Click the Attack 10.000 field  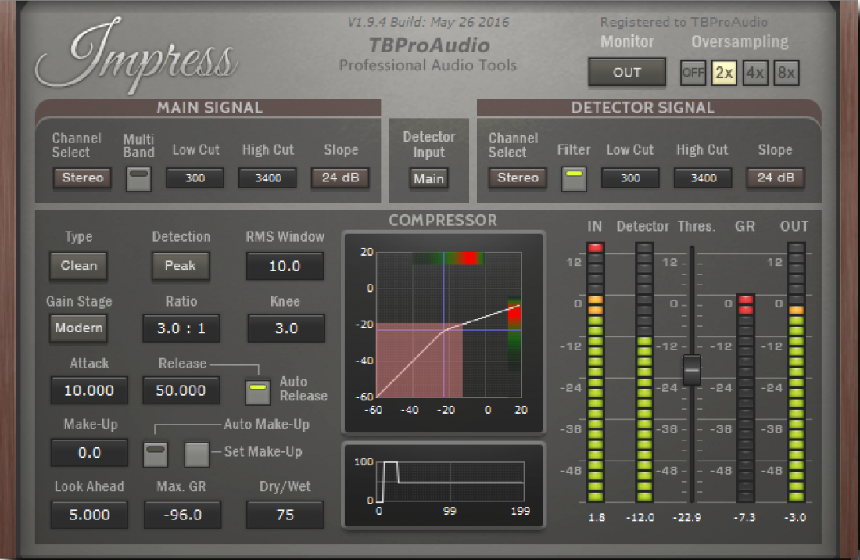point(89,390)
